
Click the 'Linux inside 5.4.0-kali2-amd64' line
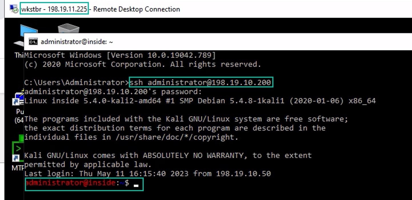tap(200, 101)
